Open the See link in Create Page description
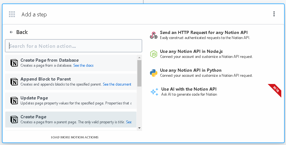This screenshot has width=286, height=145. [x=129, y=122]
